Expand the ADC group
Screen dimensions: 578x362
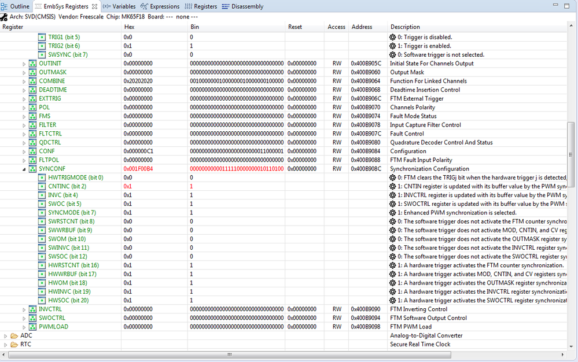pyautogui.click(x=6, y=335)
